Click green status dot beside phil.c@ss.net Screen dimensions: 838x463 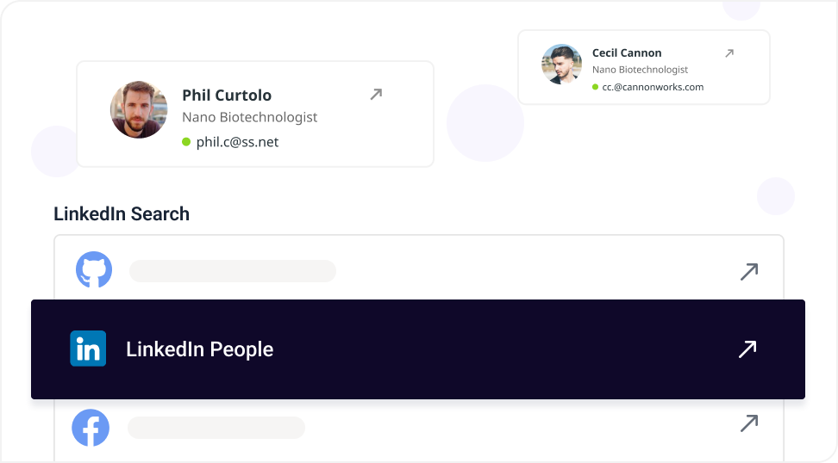point(186,142)
